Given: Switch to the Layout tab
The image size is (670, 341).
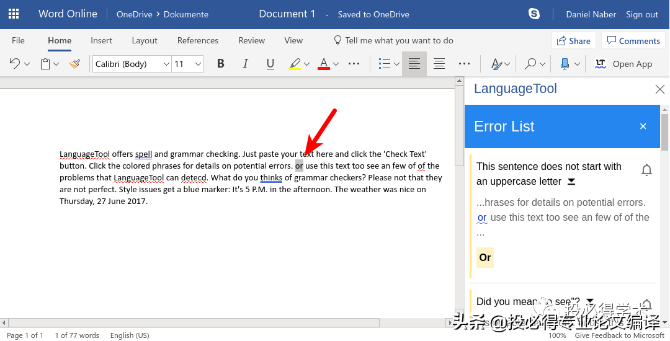Looking at the screenshot, I should (x=145, y=40).
